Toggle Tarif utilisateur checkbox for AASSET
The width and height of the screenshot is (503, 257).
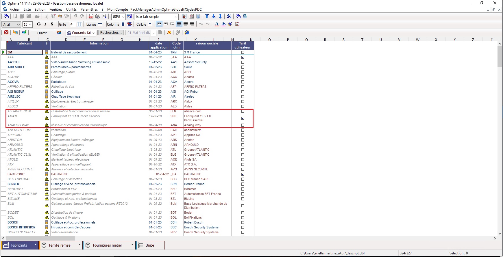243,62
